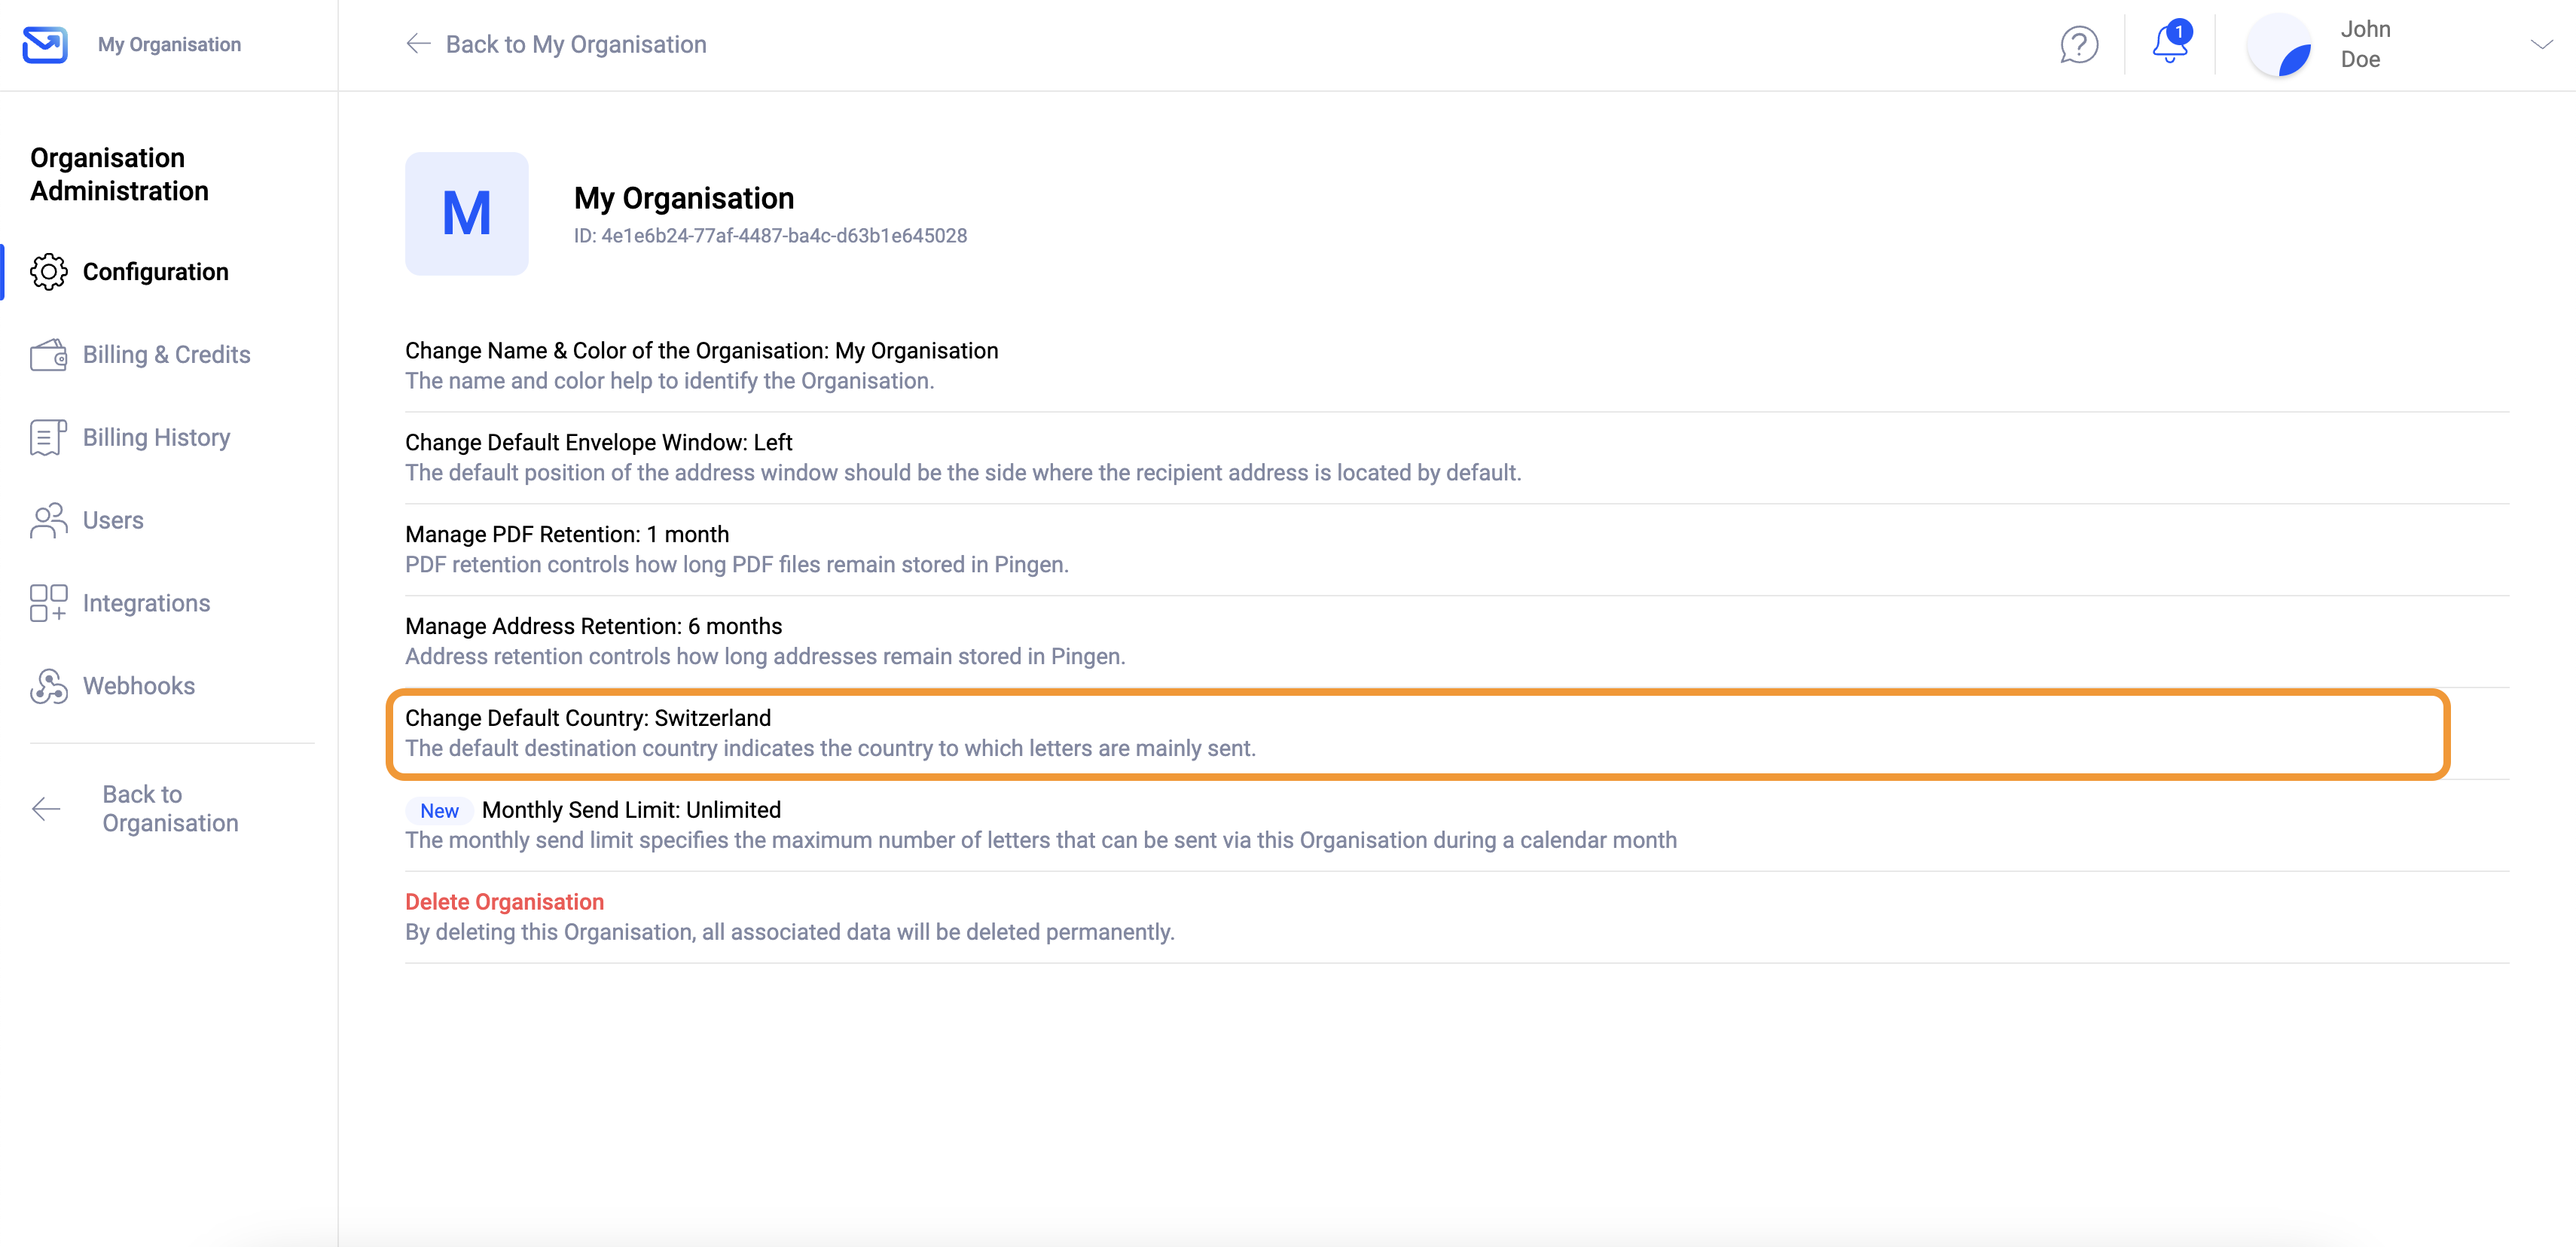Open the Users section
Image resolution: width=2576 pixels, height=1247 pixels.
tap(113, 521)
